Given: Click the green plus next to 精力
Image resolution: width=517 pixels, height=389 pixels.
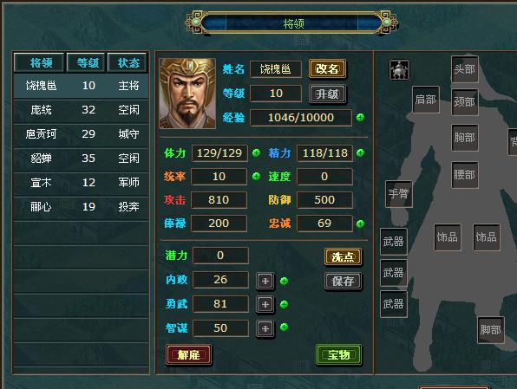Looking at the screenshot, I should 360,152.
